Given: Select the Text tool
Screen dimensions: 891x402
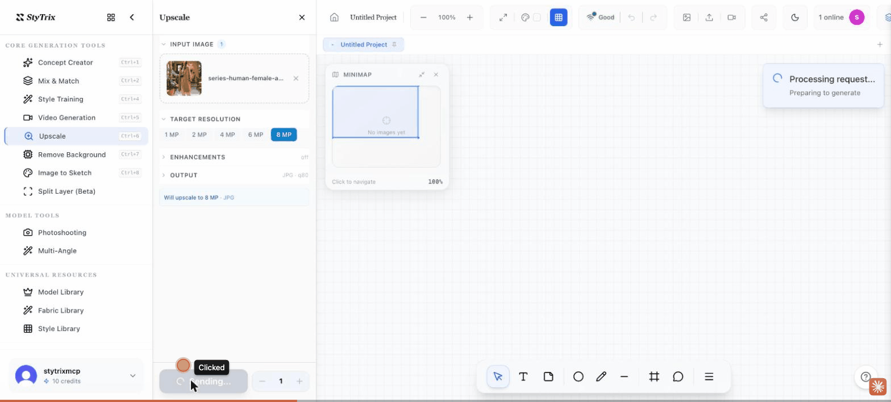Looking at the screenshot, I should pyautogui.click(x=523, y=376).
